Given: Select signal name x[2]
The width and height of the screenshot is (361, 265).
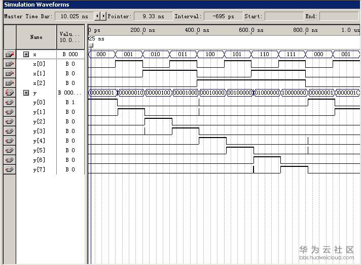Looking at the screenshot, I should point(39,83).
